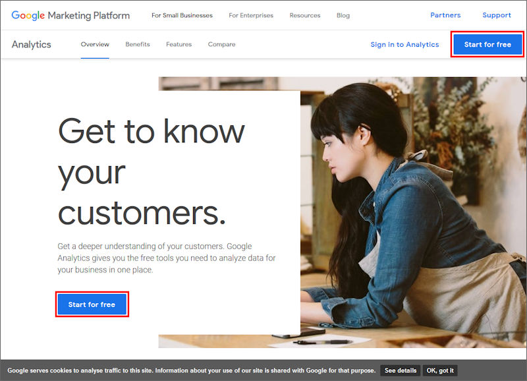Click the Google Marketing Platform logo
The height and width of the screenshot is (381, 527).
[x=70, y=15]
